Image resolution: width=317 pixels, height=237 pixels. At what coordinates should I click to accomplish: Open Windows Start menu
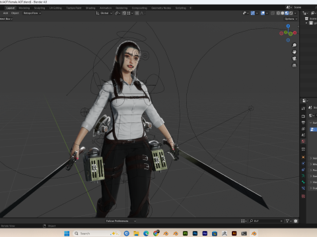click(67, 234)
